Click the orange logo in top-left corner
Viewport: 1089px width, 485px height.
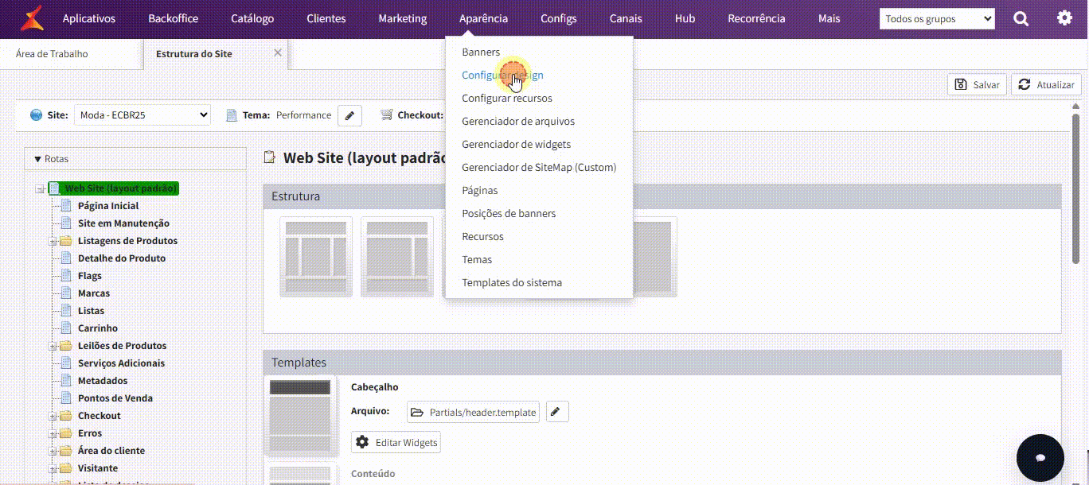coord(32,17)
